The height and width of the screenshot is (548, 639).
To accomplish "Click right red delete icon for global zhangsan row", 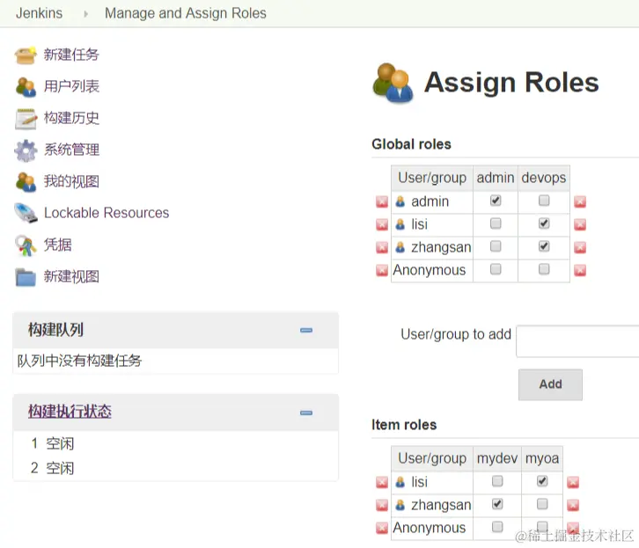I will point(580,247).
